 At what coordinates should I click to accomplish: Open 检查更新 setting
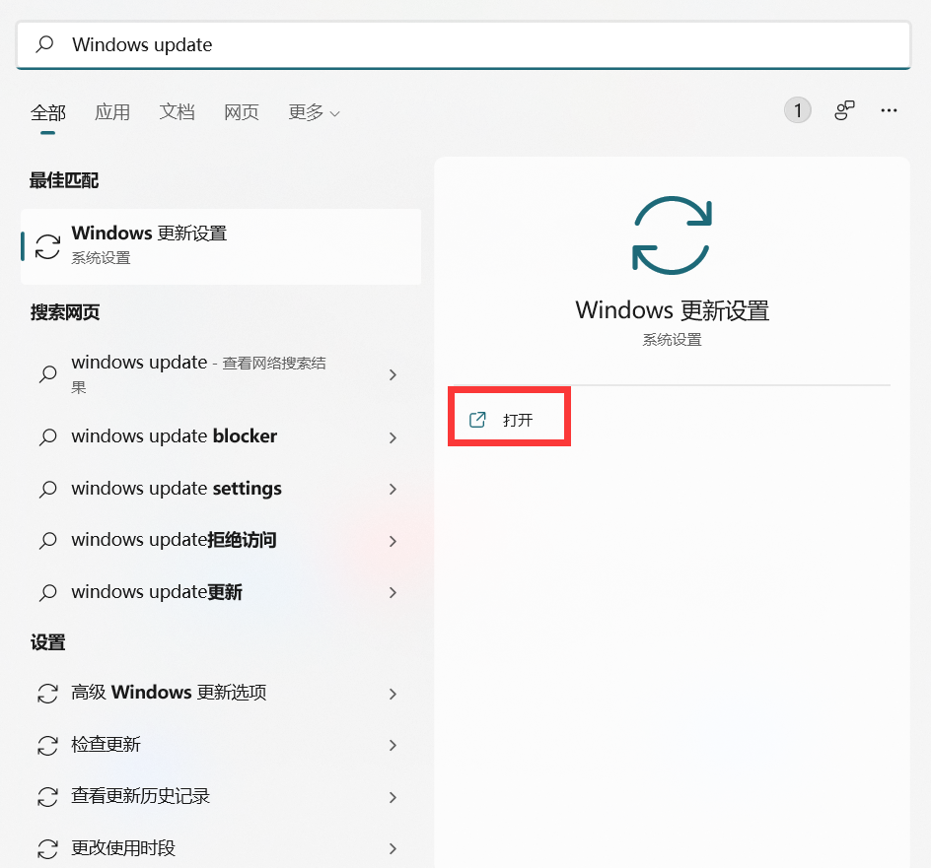[x=221, y=745]
